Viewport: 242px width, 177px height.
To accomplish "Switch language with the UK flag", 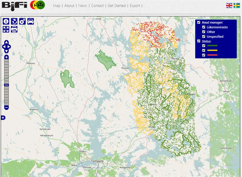I will (229, 5).
